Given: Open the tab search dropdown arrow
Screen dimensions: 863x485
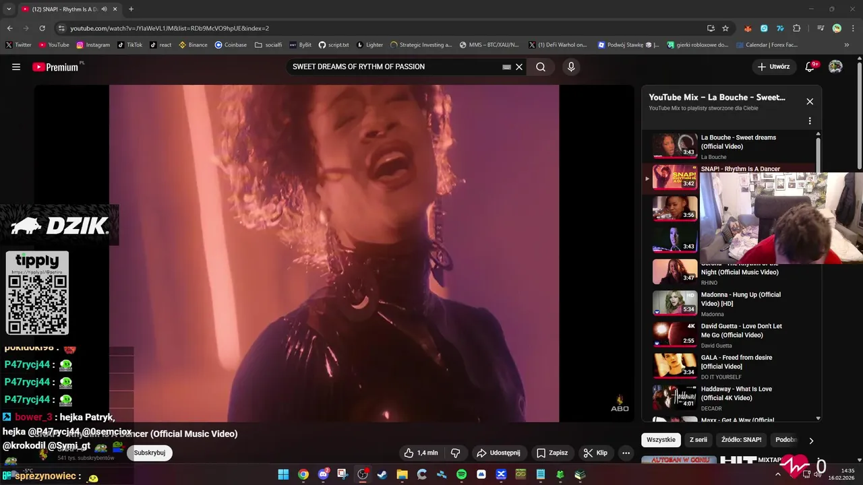Looking at the screenshot, I should point(9,9).
